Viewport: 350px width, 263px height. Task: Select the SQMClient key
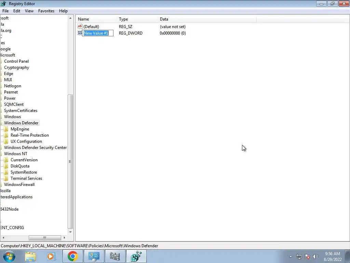(14, 104)
